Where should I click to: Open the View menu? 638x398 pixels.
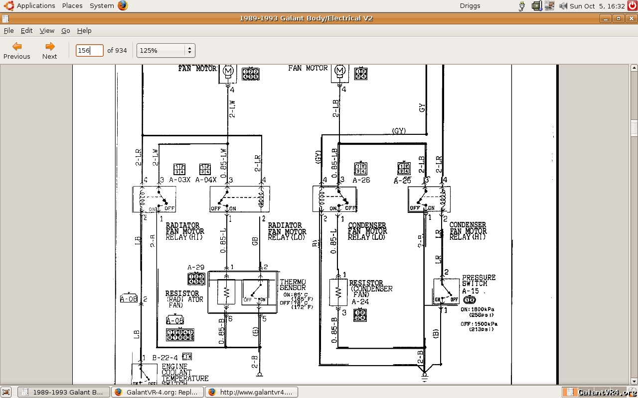(47, 30)
